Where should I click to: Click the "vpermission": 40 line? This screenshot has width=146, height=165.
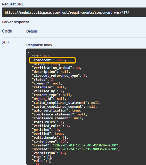click(49, 153)
